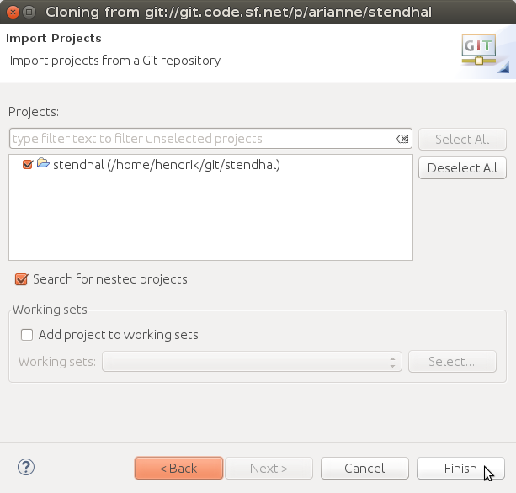Maximize the cloning dialog window

point(29,12)
